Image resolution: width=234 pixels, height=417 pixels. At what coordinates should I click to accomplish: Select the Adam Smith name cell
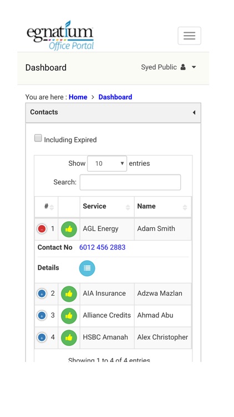pyautogui.click(x=162, y=229)
